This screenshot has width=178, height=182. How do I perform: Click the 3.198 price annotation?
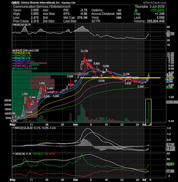pyautogui.click(x=126, y=74)
